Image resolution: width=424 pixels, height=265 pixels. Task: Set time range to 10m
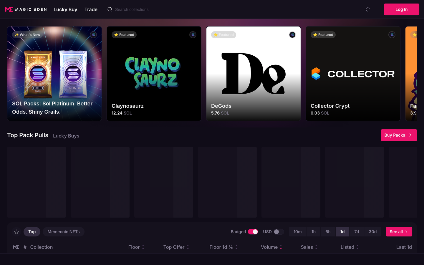[298, 232]
